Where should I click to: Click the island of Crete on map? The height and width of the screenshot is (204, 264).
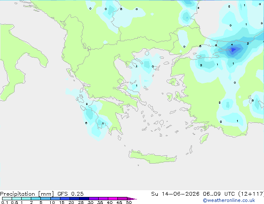pos(152,157)
